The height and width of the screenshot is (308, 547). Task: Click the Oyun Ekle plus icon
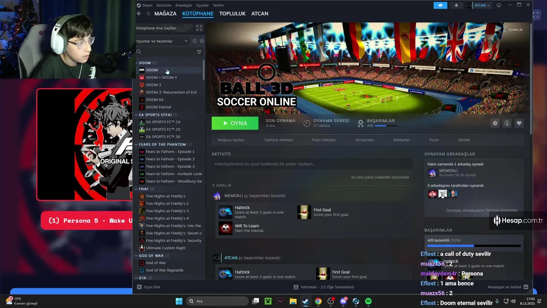tap(139, 287)
